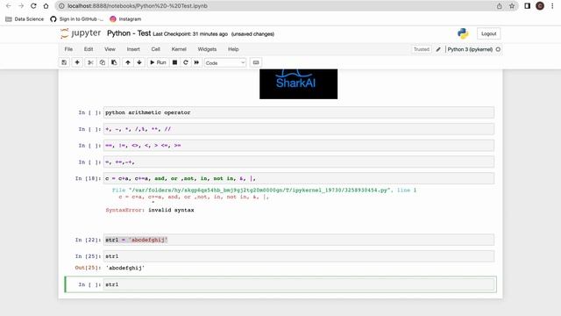The image size is (561, 316).
Task: Click the Python logo icon
Action: point(463,33)
